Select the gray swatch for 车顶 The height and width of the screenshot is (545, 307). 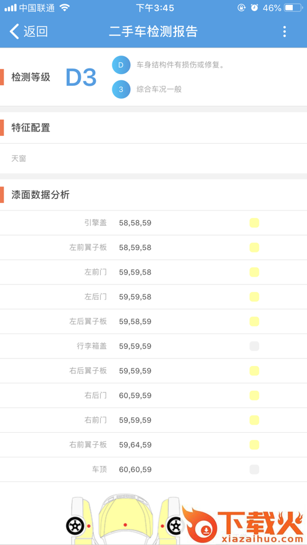pos(254,469)
